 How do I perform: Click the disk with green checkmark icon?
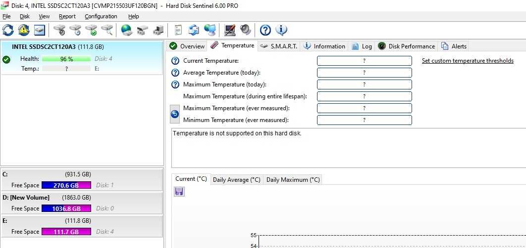pos(91,30)
